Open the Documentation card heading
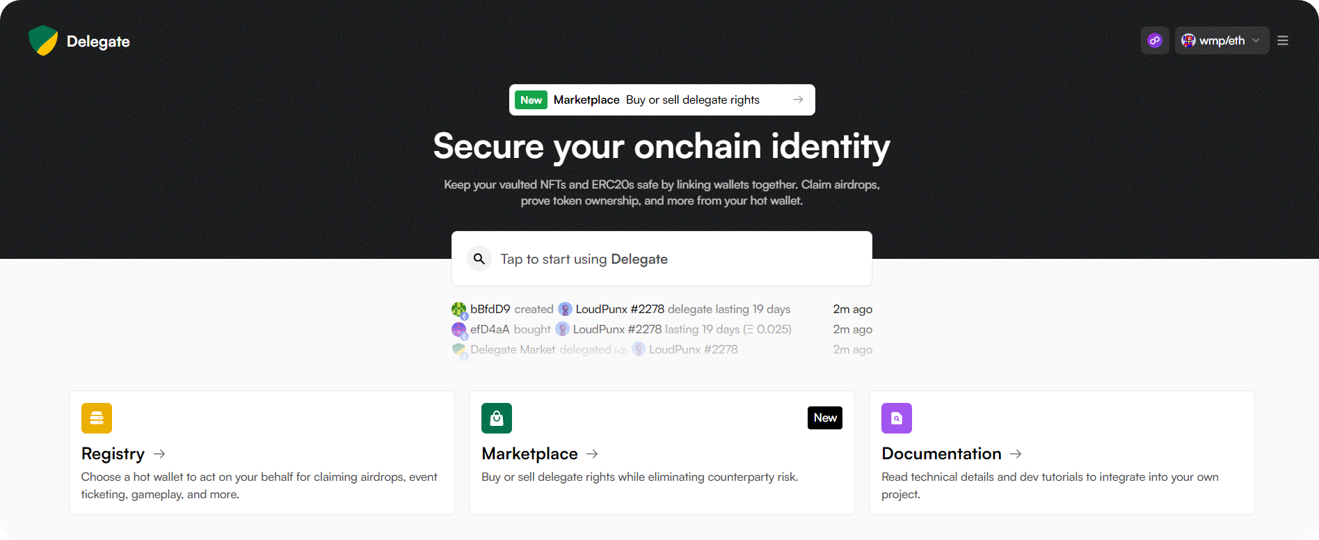 [x=941, y=454]
